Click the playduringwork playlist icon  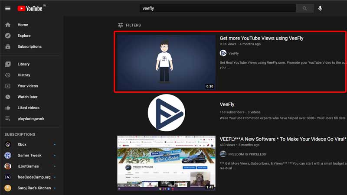8,118
